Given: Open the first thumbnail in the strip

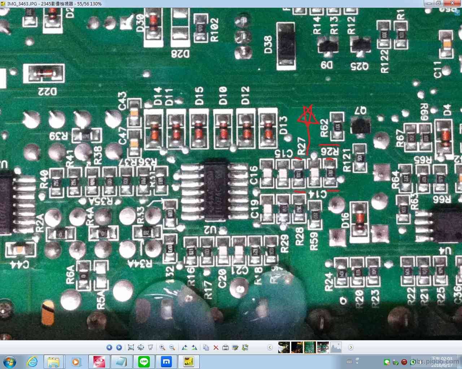Looking at the screenshot, I should tap(284, 347).
